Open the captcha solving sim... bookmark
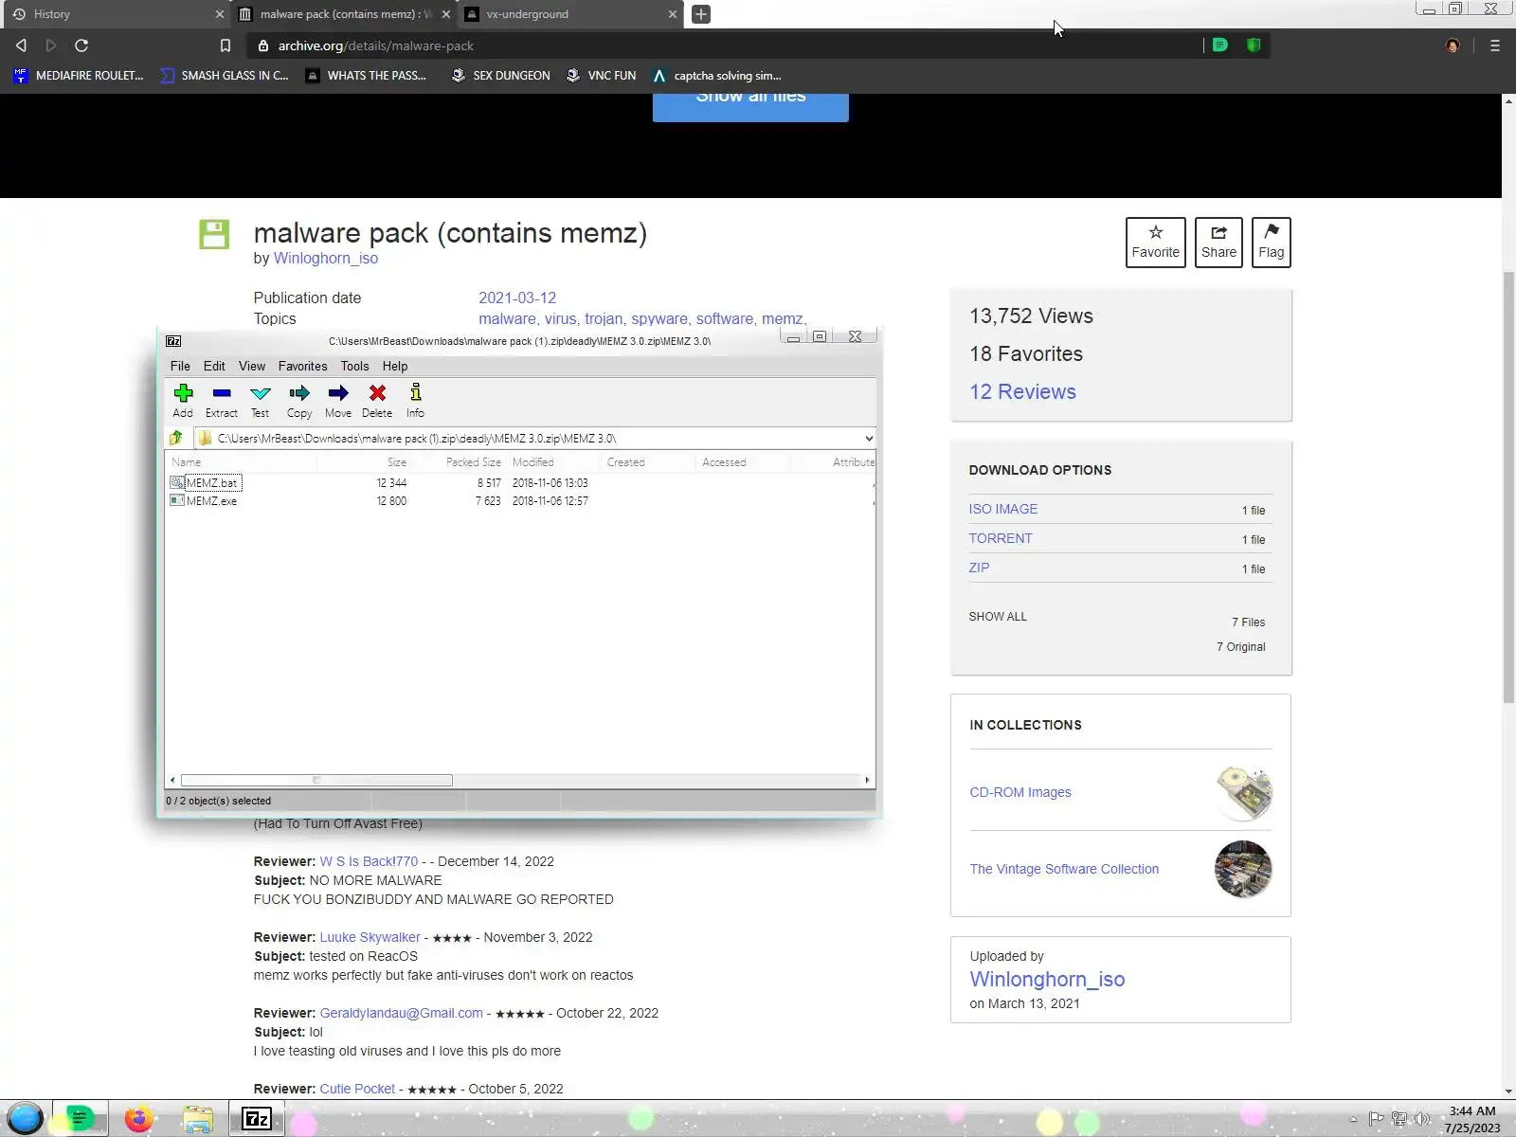1516x1137 pixels. point(716,76)
